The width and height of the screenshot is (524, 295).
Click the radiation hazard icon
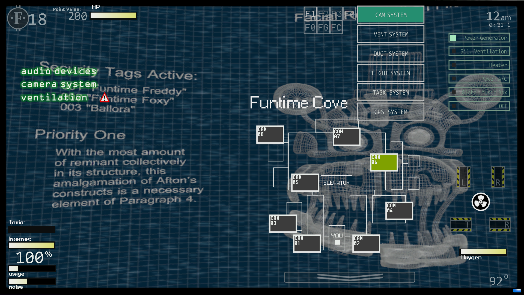coord(480,202)
